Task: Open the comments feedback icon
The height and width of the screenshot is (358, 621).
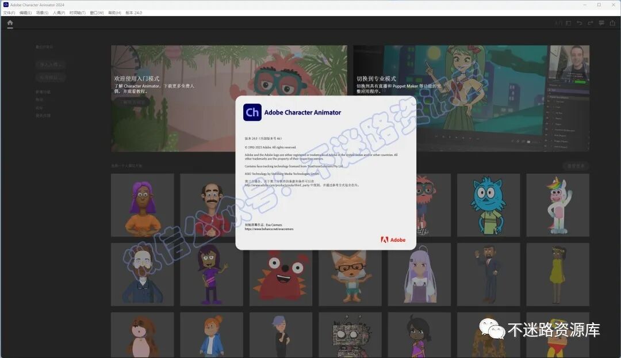Action: (601, 23)
